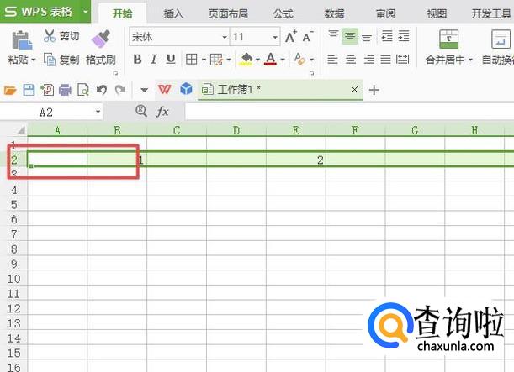Image resolution: width=514 pixels, height=372 pixels.
Task: Click the Save icon in quick access toolbar
Action: coord(29,90)
